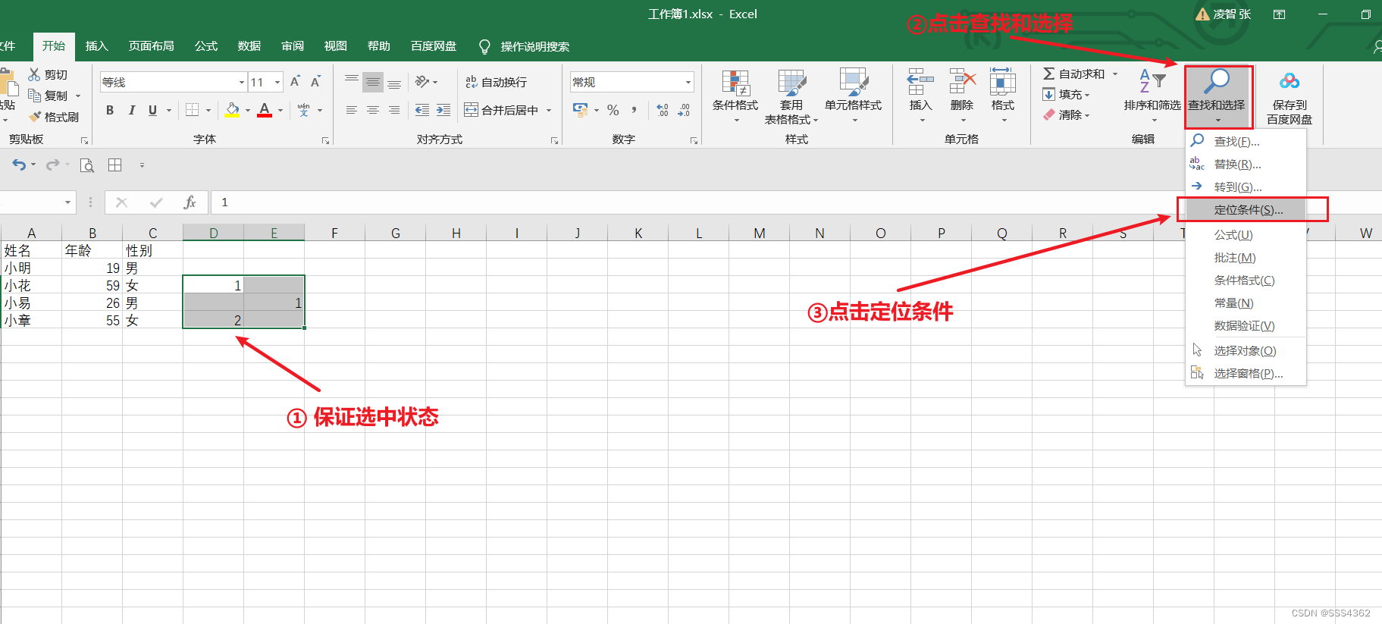Center text horizontally icon
This screenshot has height=624, width=1382.
pos(373,110)
